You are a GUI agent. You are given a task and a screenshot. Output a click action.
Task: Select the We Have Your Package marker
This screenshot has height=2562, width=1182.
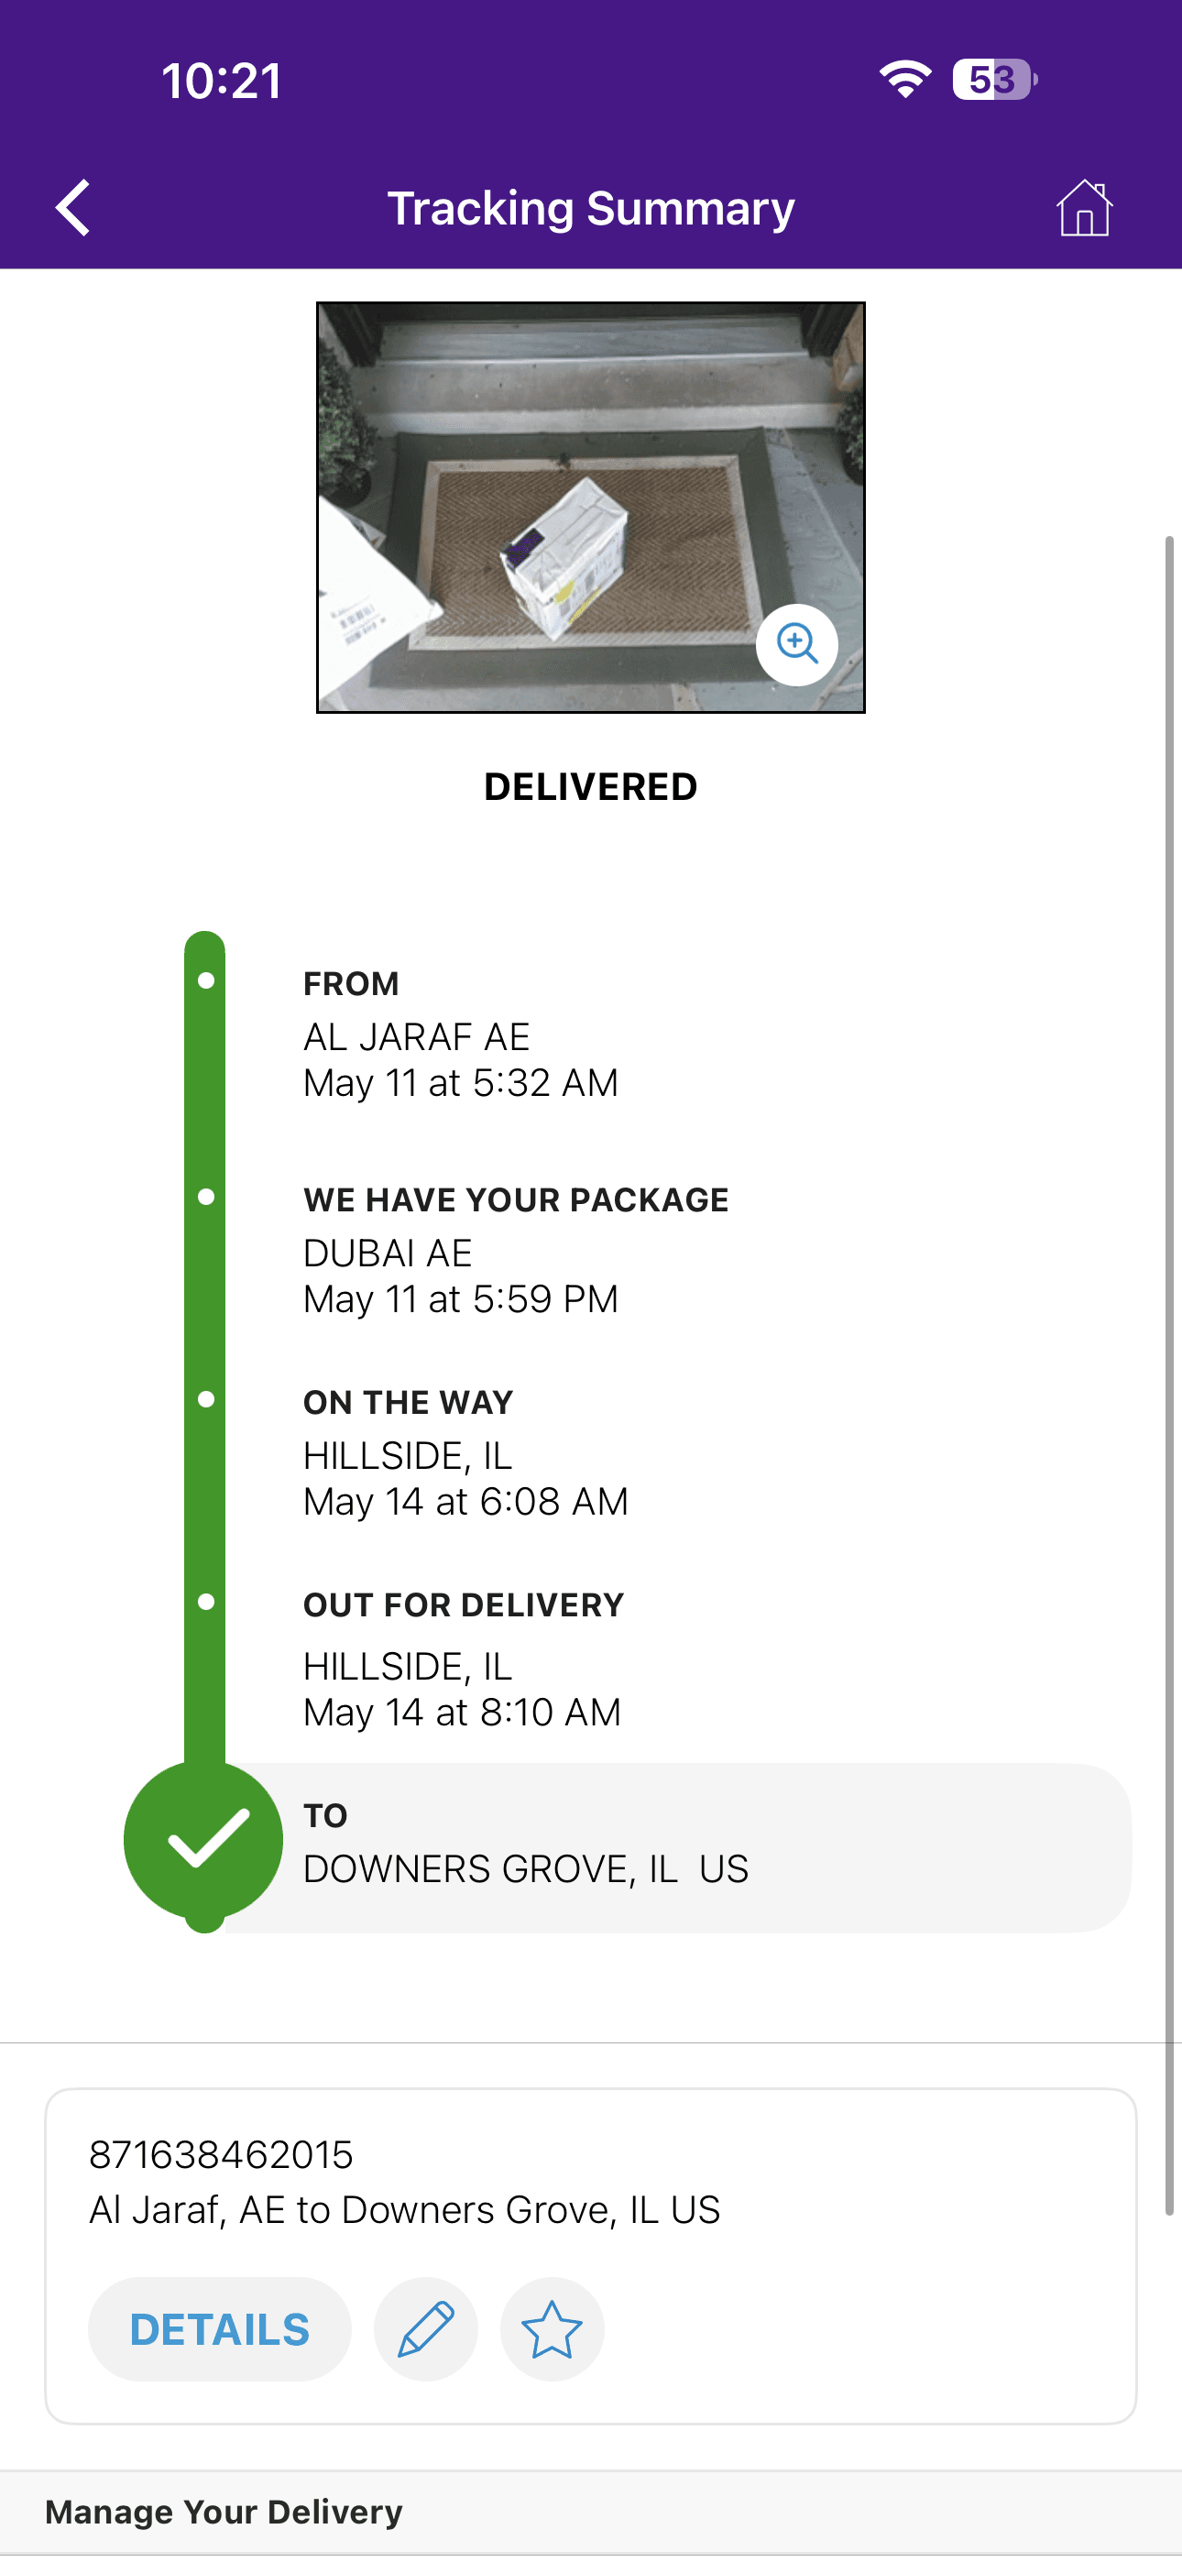(x=206, y=1197)
